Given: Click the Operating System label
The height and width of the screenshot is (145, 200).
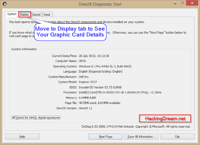Looking at the screenshot, I should [x=65, y=66].
